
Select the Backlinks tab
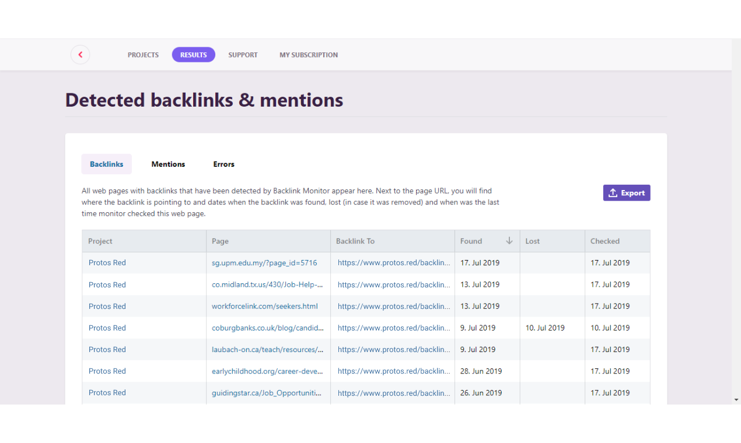click(106, 164)
